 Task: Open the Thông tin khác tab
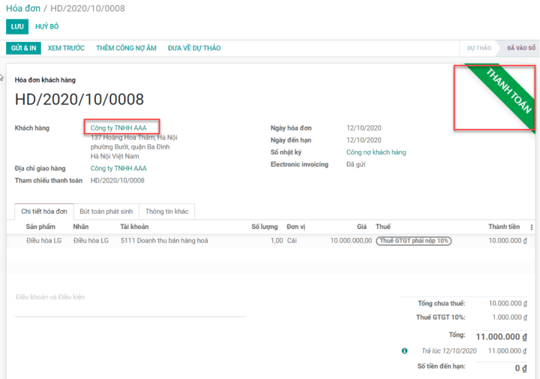pyautogui.click(x=166, y=212)
